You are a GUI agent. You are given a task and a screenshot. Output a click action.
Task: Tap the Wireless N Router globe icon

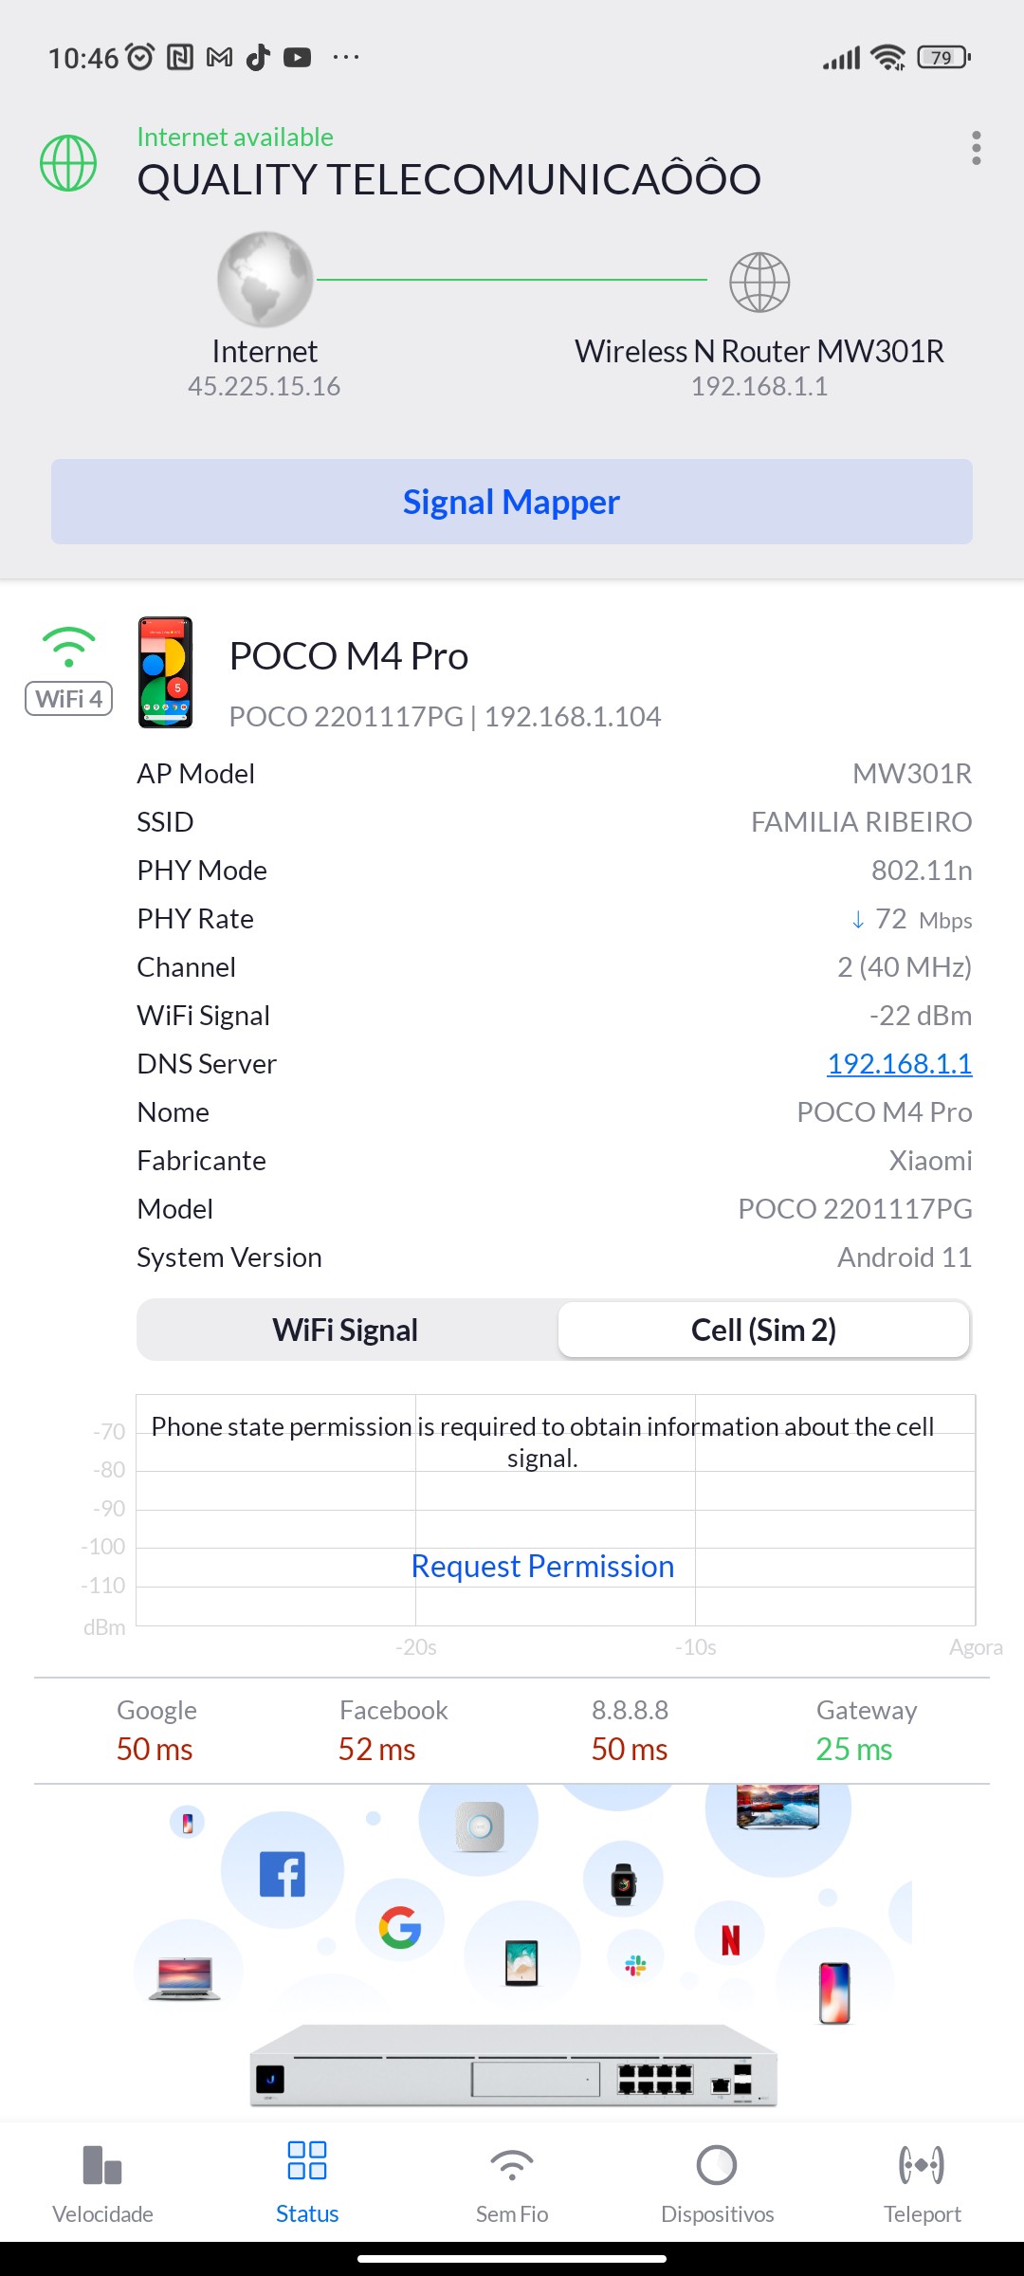(759, 282)
